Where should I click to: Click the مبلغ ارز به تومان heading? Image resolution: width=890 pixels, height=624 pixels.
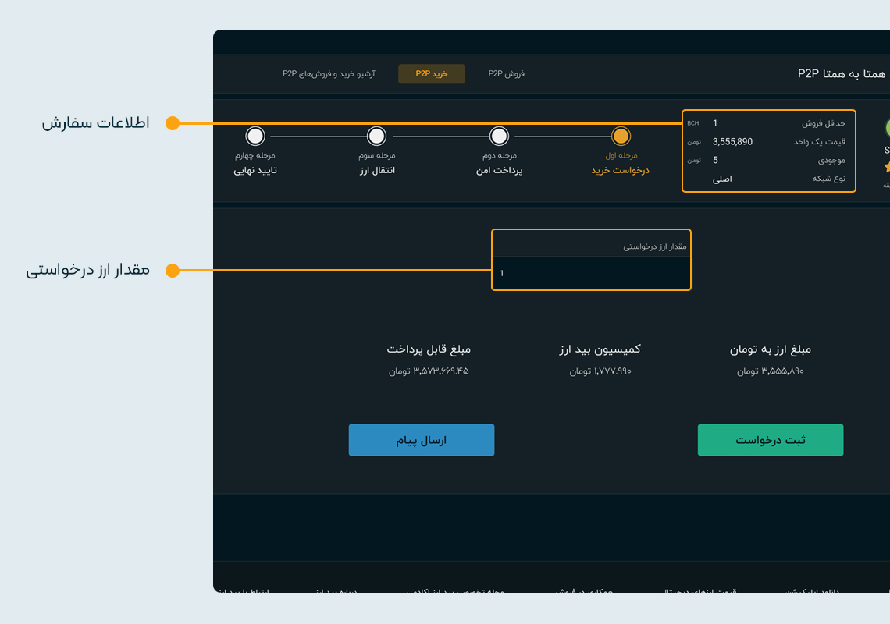coord(771,349)
